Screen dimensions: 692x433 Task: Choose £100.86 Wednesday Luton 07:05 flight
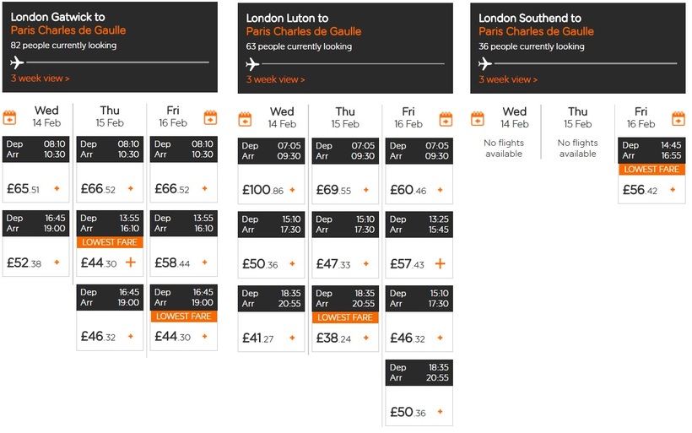point(270,190)
